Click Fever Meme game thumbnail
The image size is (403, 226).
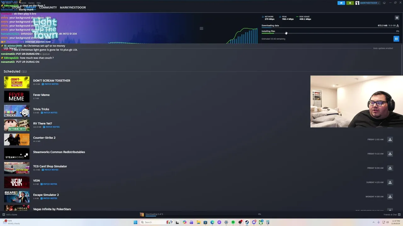17,96
